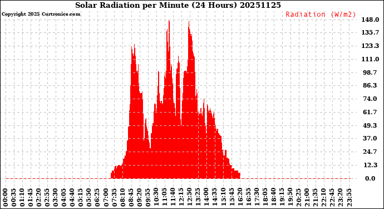Click the '09:55' time axis label
This screenshot has width=384, height=209.
tap(148, 198)
